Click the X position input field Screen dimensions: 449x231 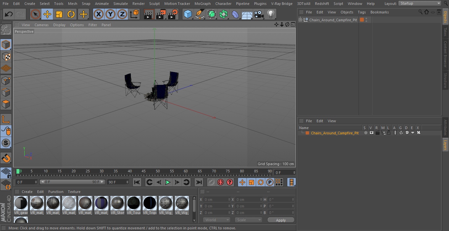point(217,200)
